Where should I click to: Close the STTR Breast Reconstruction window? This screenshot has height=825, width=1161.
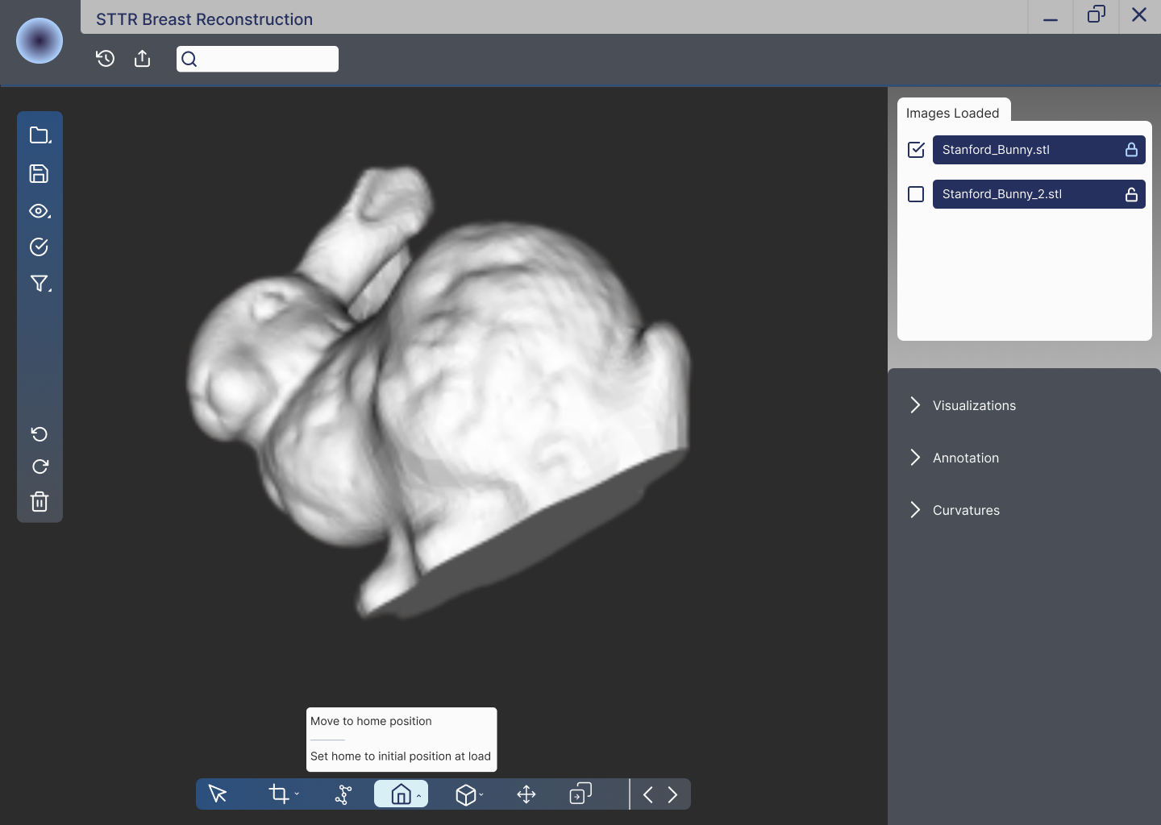tap(1139, 15)
